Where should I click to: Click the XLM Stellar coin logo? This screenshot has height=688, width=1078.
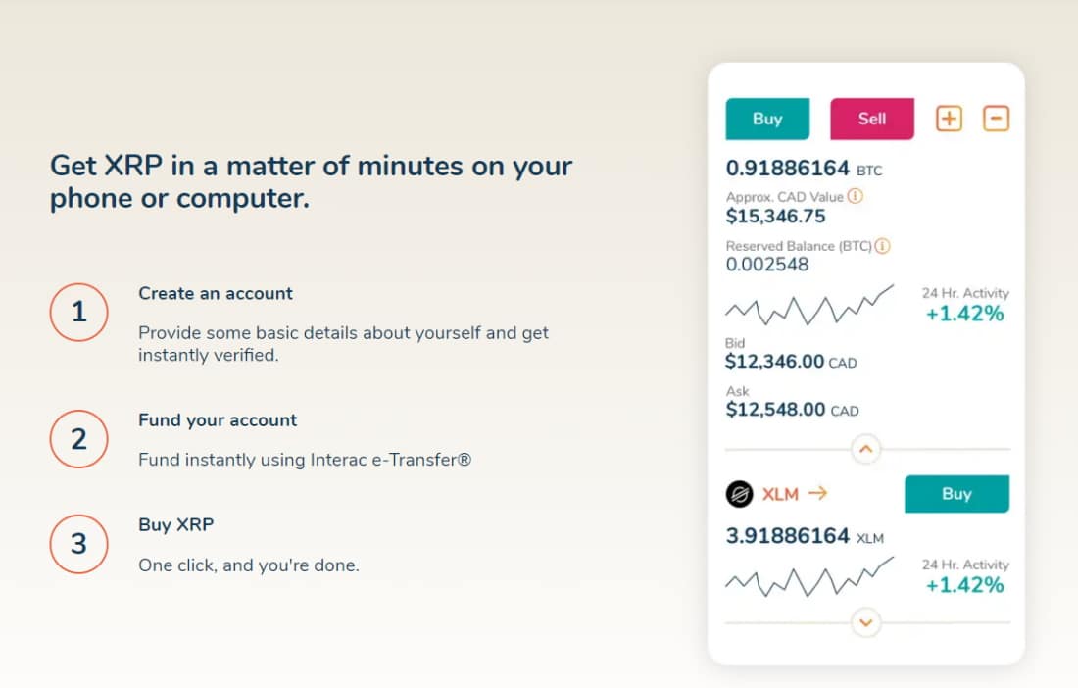coord(740,494)
